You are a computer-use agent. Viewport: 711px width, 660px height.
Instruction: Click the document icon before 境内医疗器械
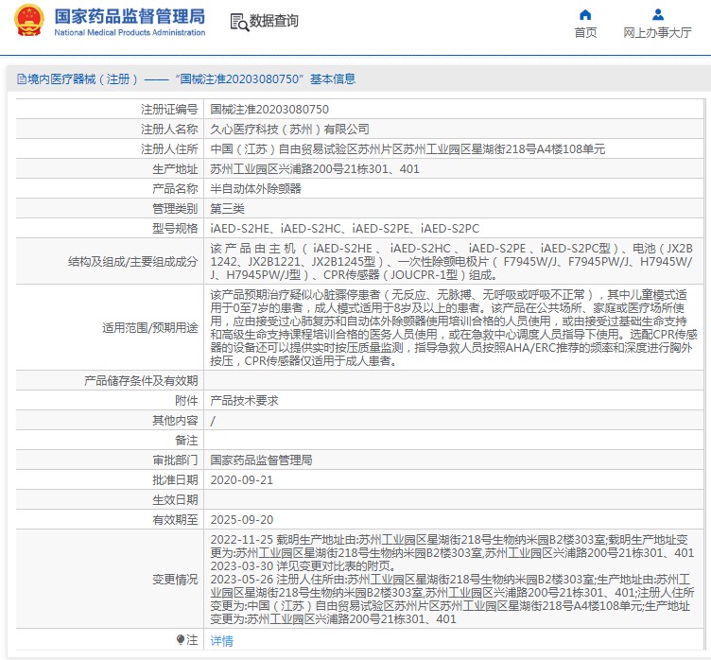(x=21, y=78)
